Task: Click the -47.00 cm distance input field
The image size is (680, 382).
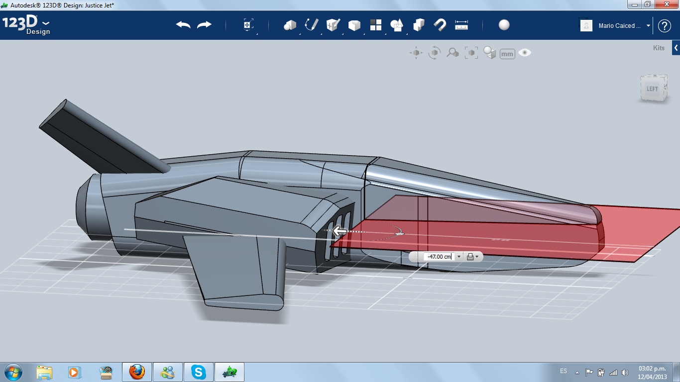Action: 439,257
